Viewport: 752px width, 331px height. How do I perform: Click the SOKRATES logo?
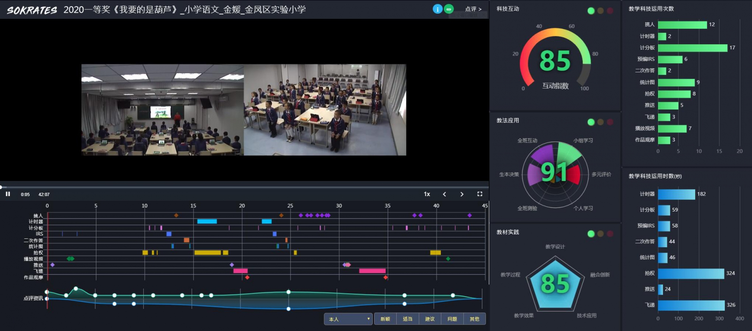point(32,10)
